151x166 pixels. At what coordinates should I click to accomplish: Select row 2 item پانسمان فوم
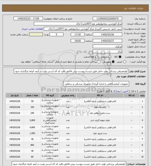[x=100, y=107]
